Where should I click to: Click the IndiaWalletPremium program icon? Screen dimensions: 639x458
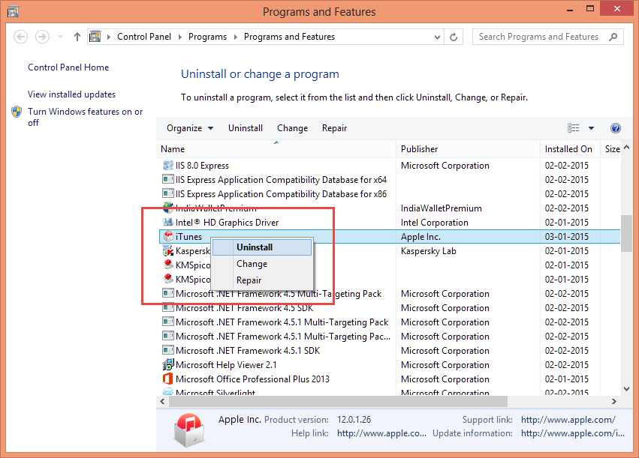tap(168, 208)
